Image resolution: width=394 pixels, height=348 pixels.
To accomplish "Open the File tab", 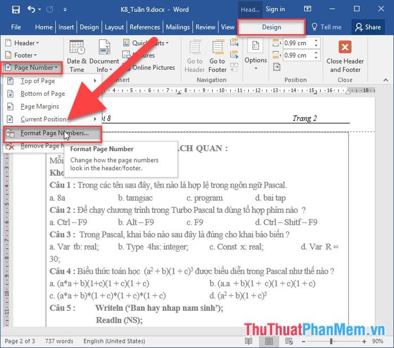I will [16, 27].
